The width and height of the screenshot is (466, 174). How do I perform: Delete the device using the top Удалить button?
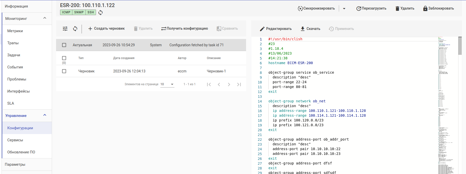[405, 9]
